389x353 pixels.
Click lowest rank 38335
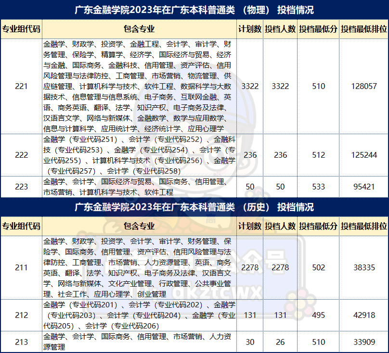point(364,267)
